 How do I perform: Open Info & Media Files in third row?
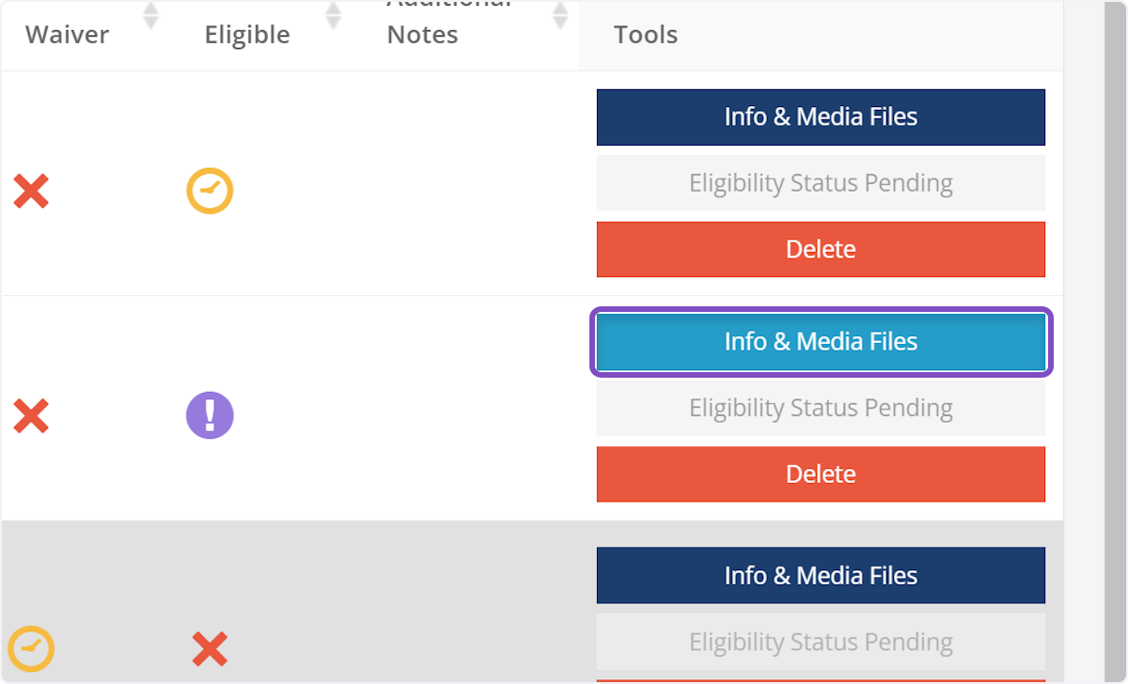(821, 575)
